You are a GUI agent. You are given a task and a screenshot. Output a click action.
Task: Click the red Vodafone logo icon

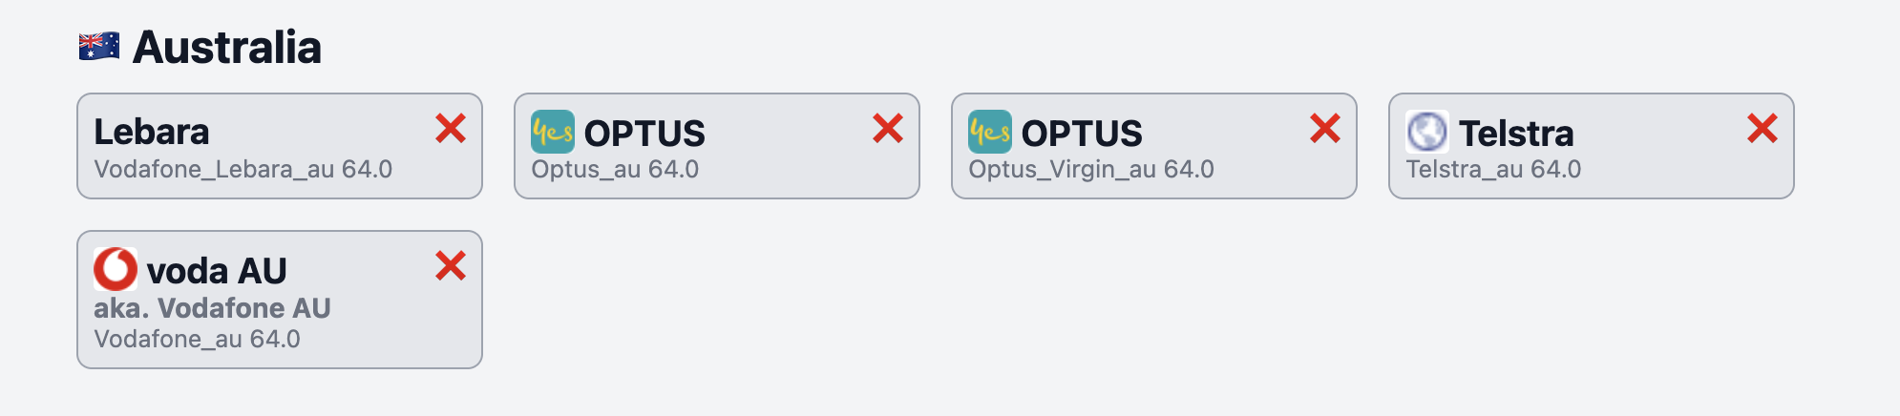tap(116, 269)
